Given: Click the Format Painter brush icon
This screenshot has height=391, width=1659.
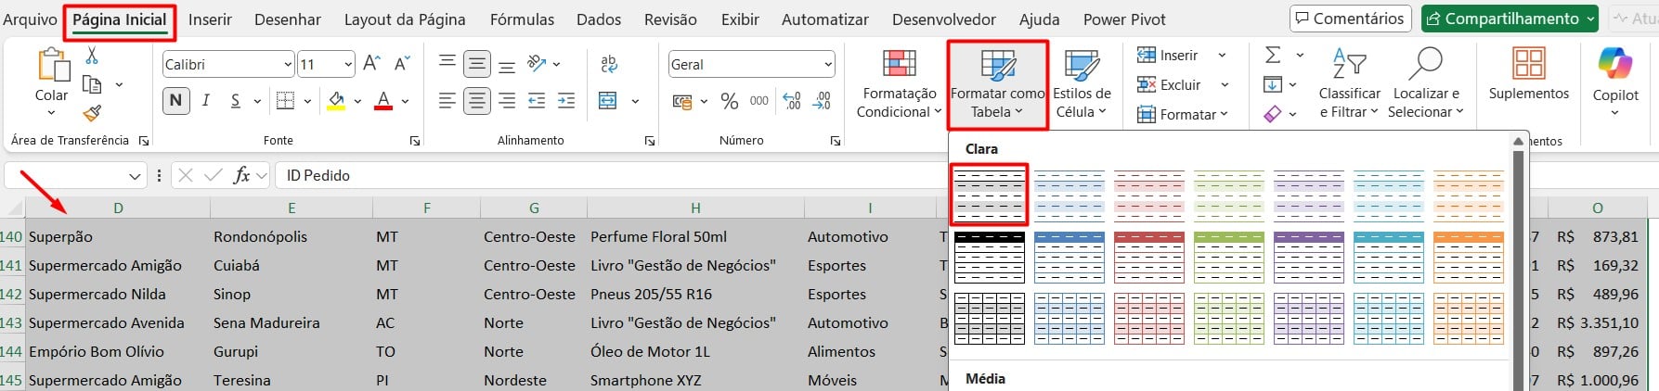Looking at the screenshot, I should coord(92,113).
